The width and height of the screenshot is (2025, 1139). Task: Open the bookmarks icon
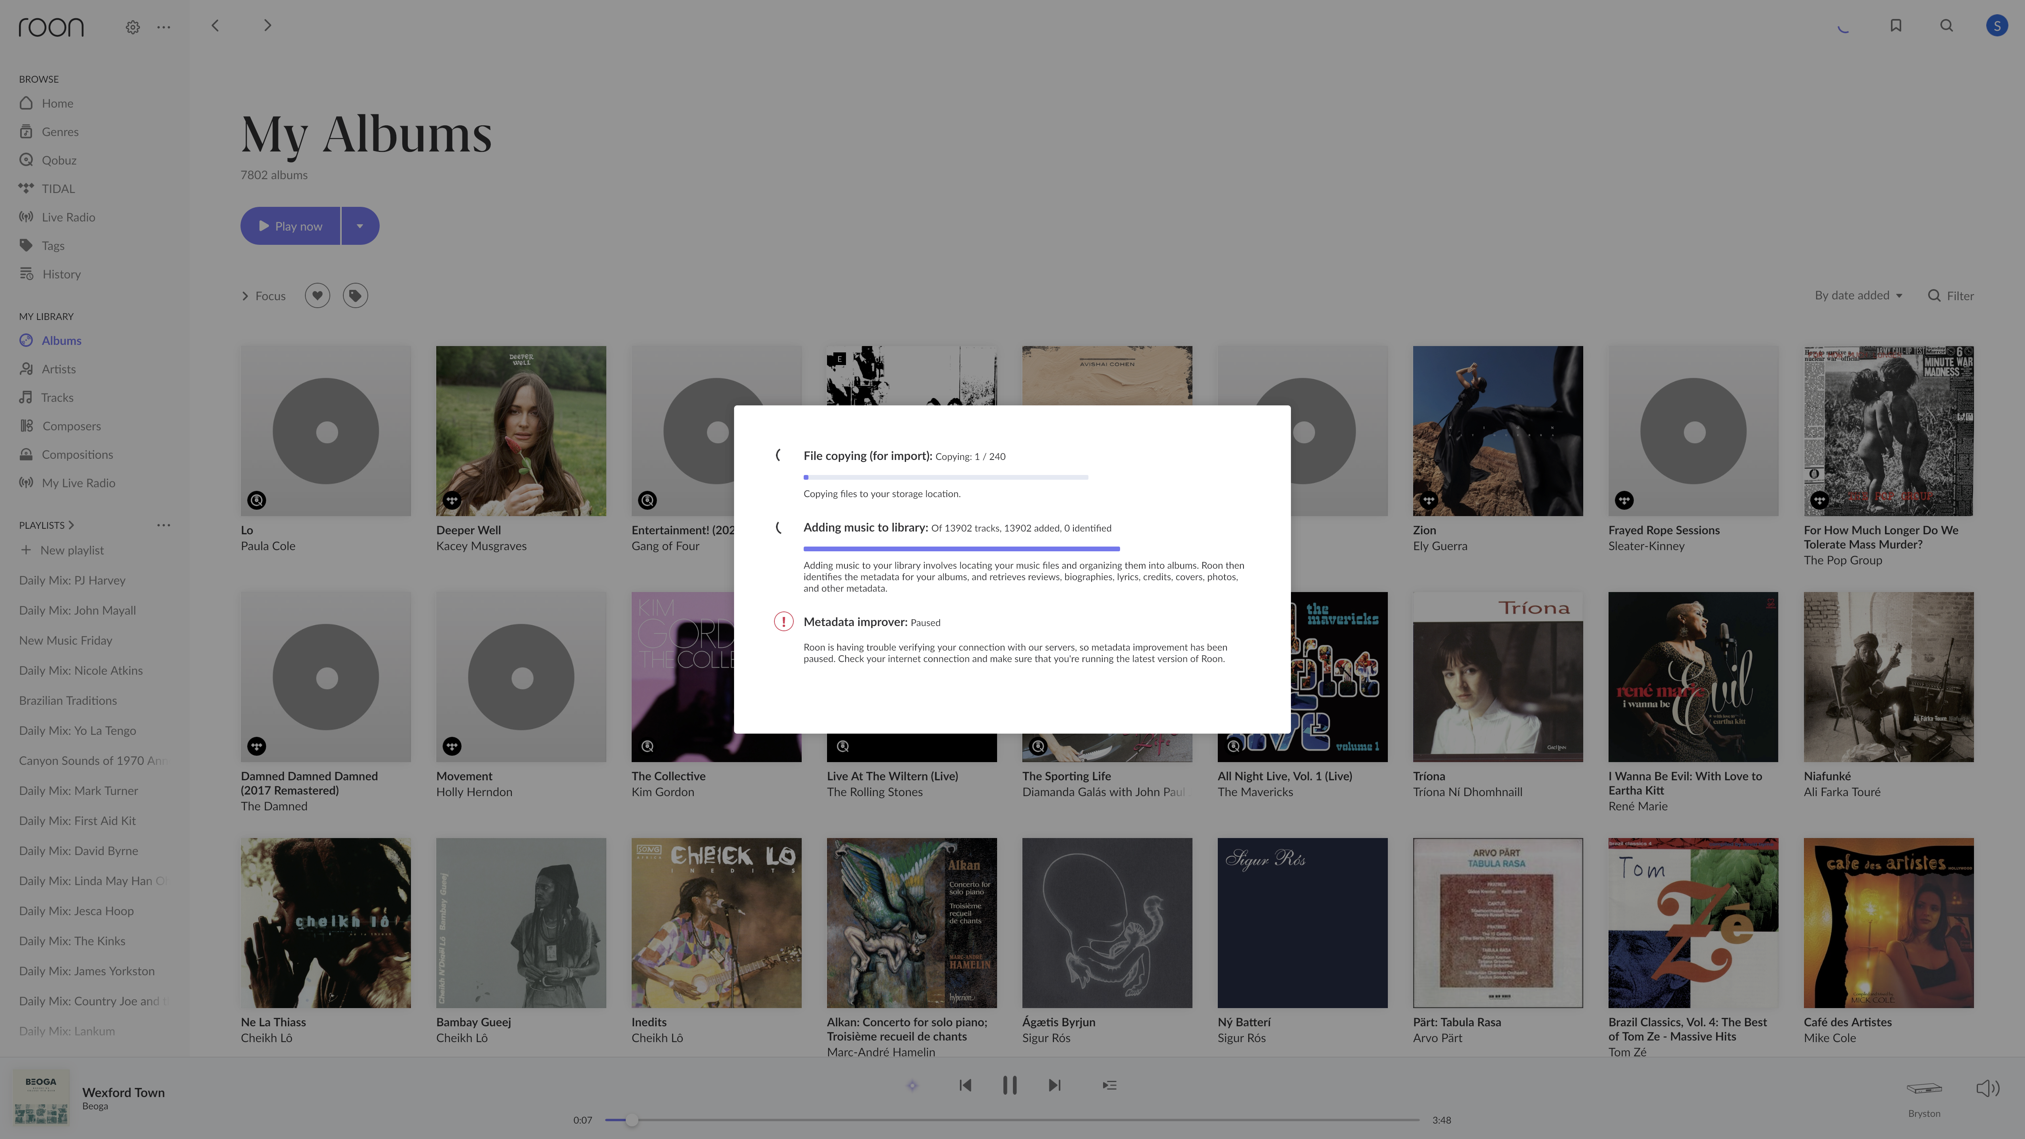point(1896,25)
